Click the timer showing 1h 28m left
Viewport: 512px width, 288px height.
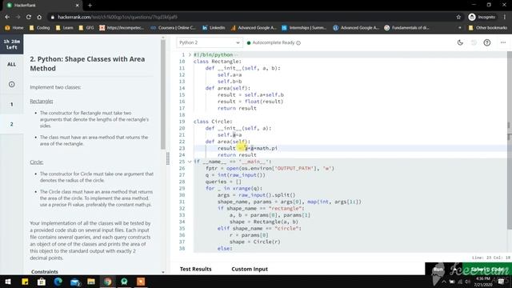tap(11, 45)
